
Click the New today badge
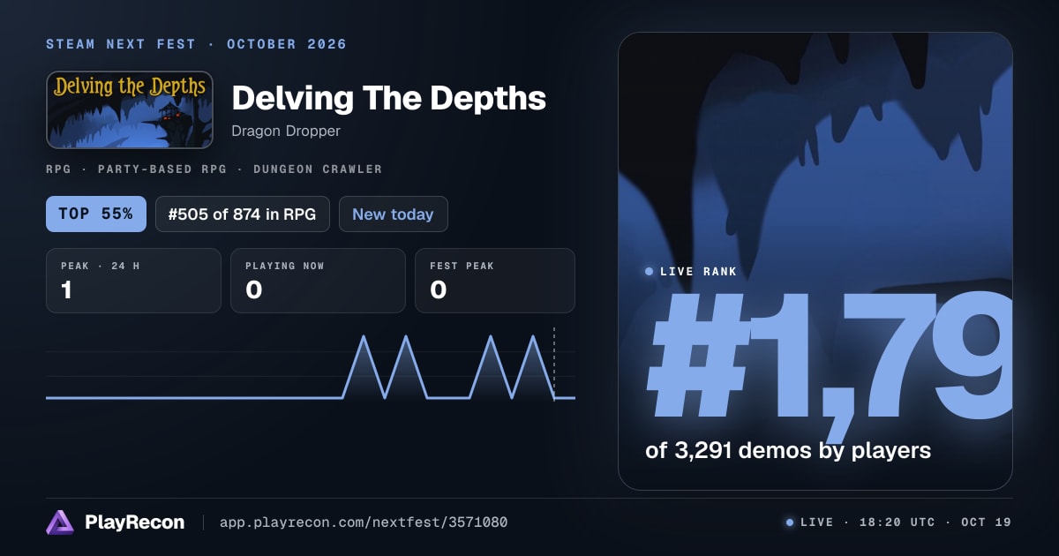[x=393, y=214]
